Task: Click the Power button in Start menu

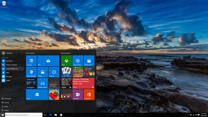Action: (x=6, y=106)
